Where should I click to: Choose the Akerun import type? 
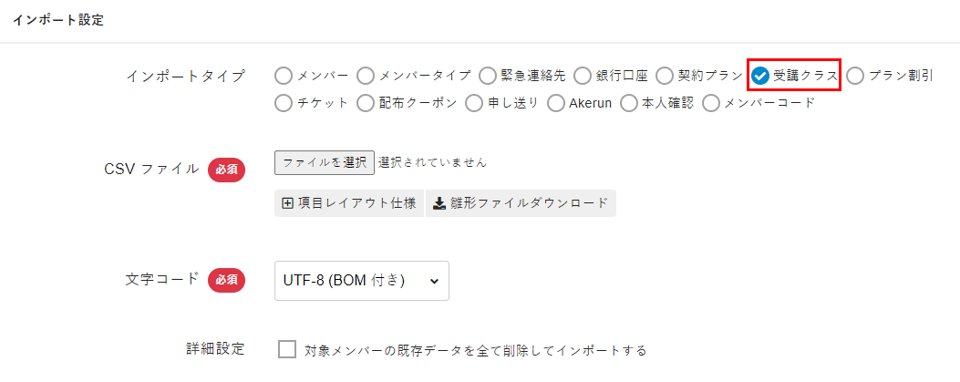(x=556, y=103)
